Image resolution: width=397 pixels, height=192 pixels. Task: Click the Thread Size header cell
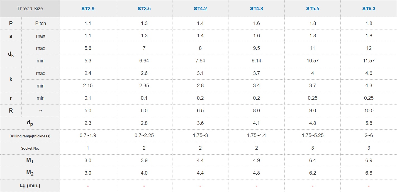coord(30,9)
